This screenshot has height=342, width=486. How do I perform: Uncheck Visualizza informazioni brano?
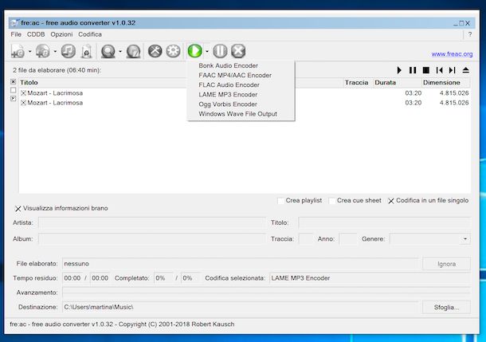pyautogui.click(x=18, y=209)
